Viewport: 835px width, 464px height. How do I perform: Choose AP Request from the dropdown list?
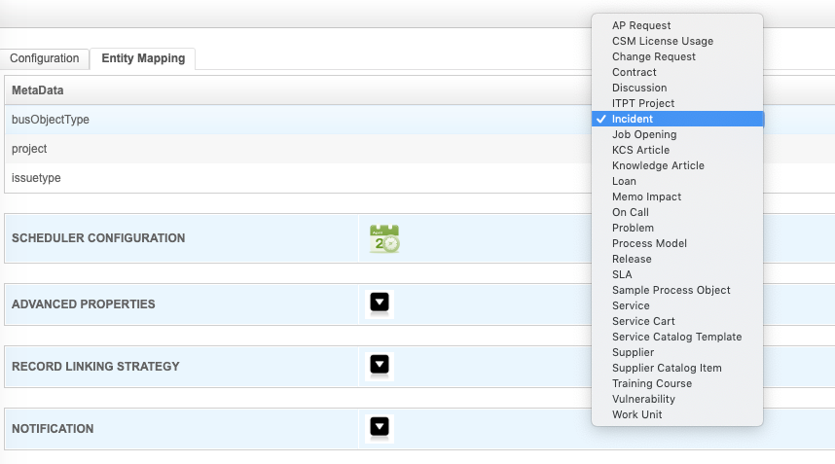677,25
